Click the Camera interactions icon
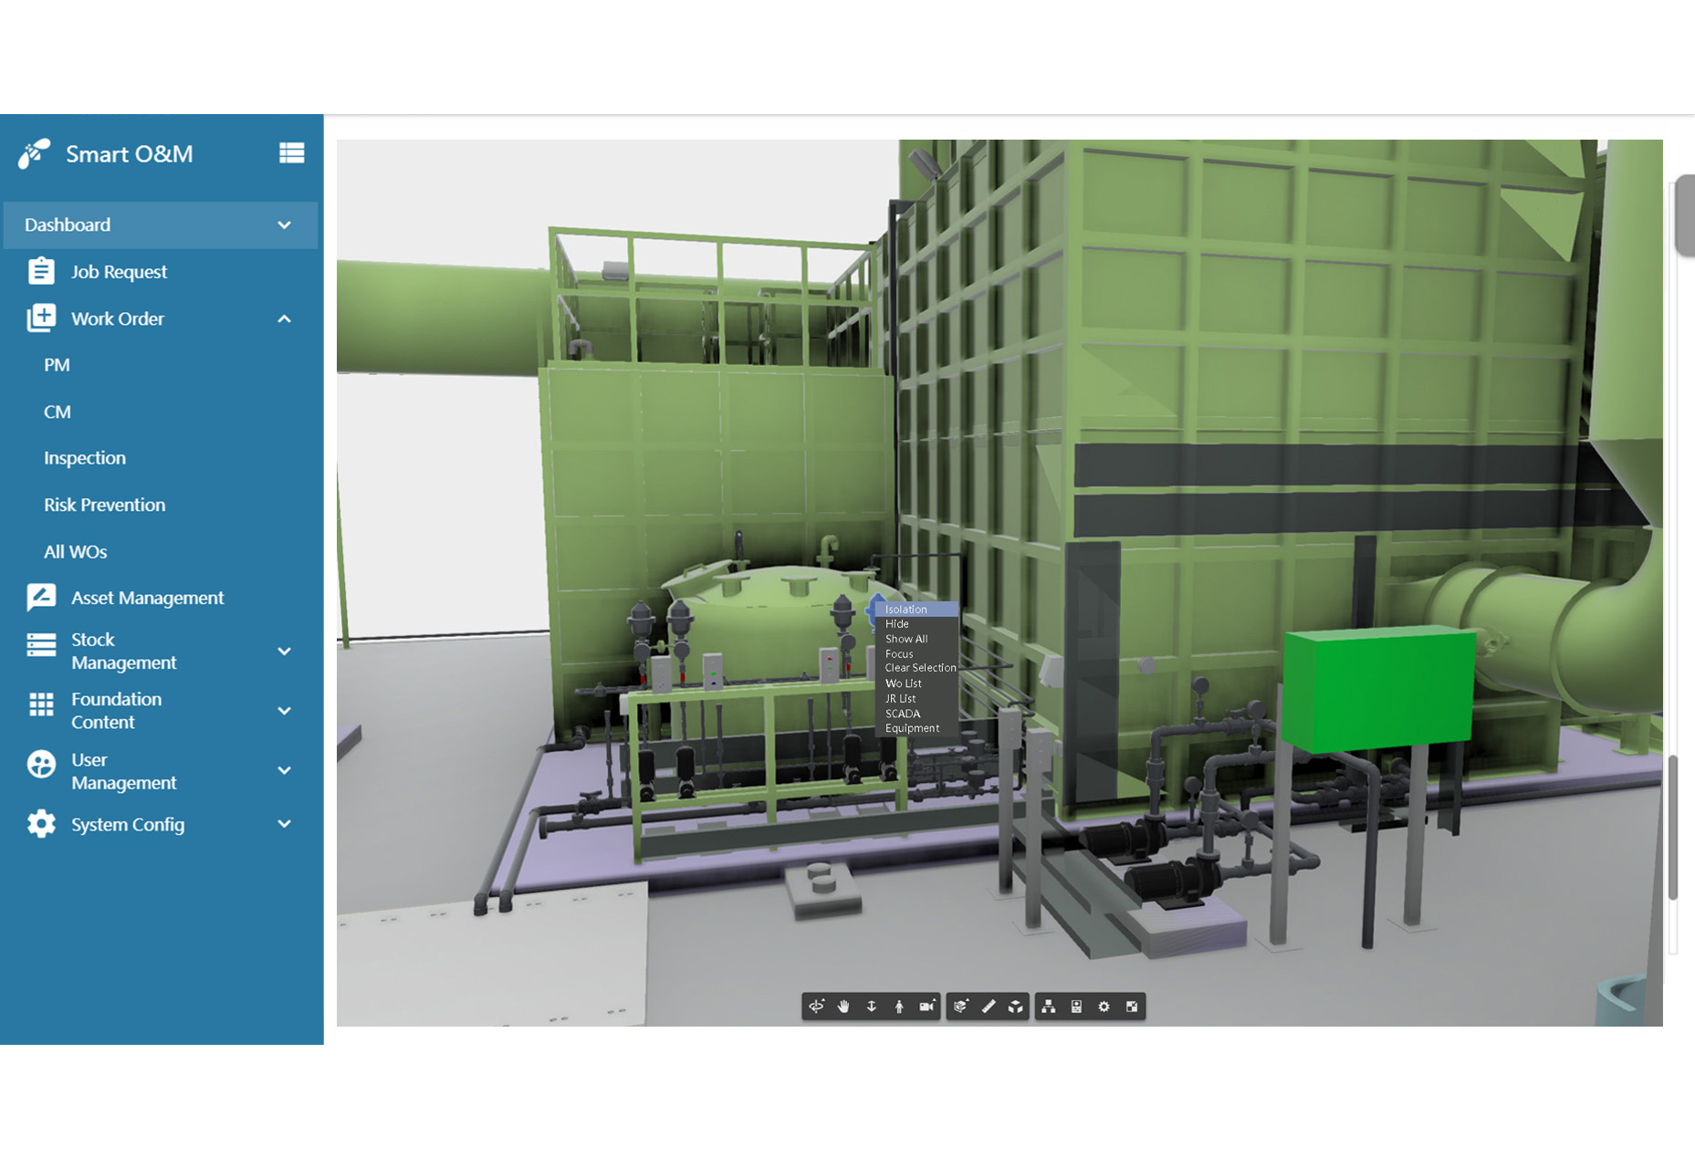 click(x=926, y=1007)
